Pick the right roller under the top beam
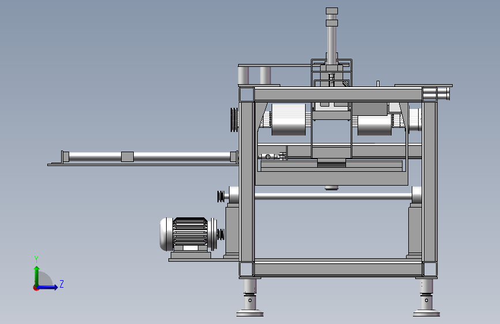The width and height of the screenshot is (500, 324). 374,125
